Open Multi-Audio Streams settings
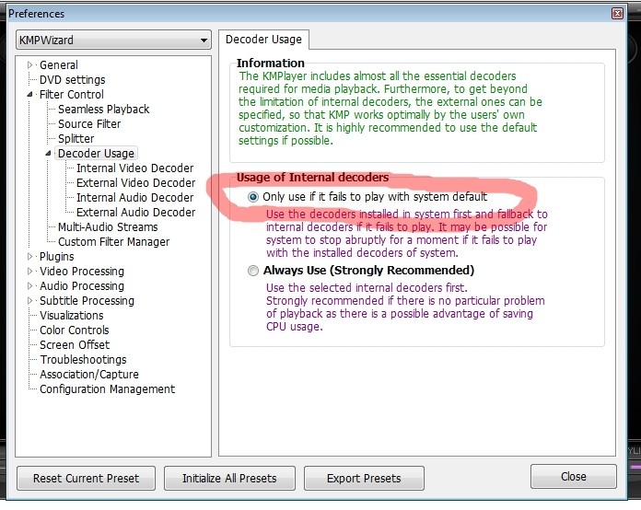This screenshot has height=510, width=641. 108,226
